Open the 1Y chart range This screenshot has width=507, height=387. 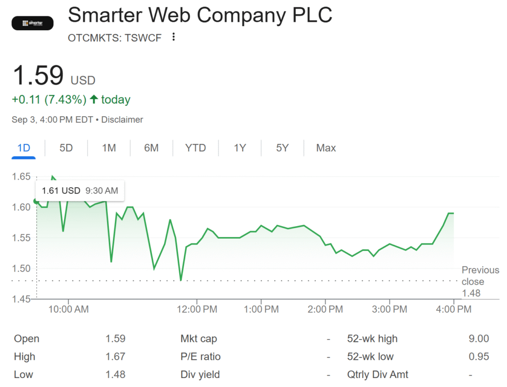(x=240, y=148)
